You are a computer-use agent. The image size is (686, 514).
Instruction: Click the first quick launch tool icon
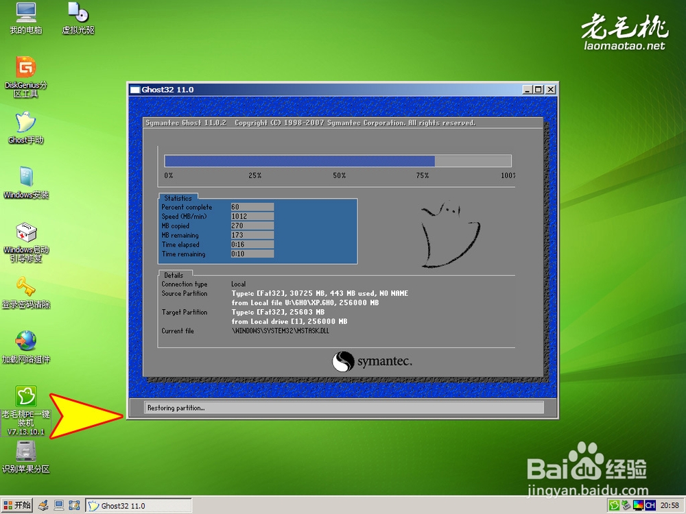pyautogui.click(x=43, y=506)
